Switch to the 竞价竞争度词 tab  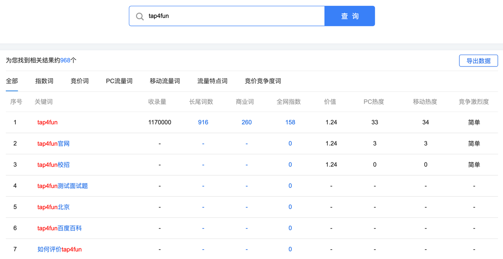click(263, 81)
